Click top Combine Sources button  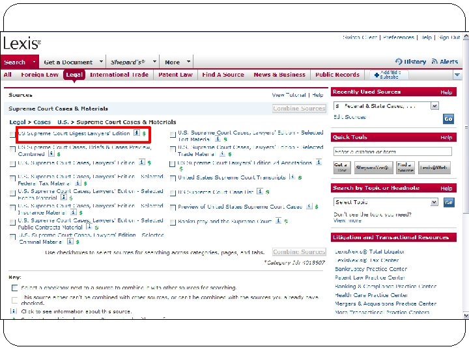click(x=299, y=109)
